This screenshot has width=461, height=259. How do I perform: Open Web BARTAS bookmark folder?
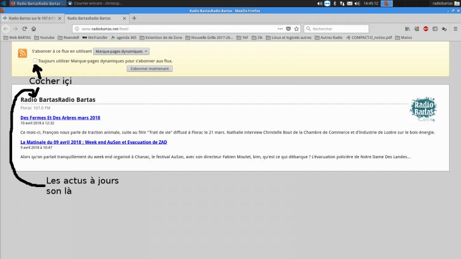point(17,38)
